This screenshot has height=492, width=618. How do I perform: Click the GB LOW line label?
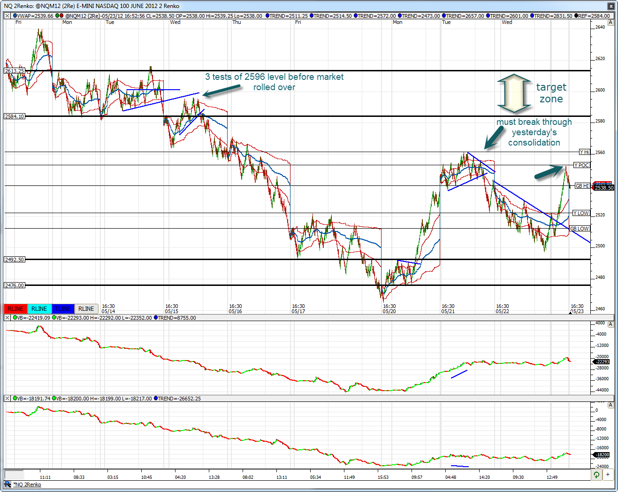580,229
